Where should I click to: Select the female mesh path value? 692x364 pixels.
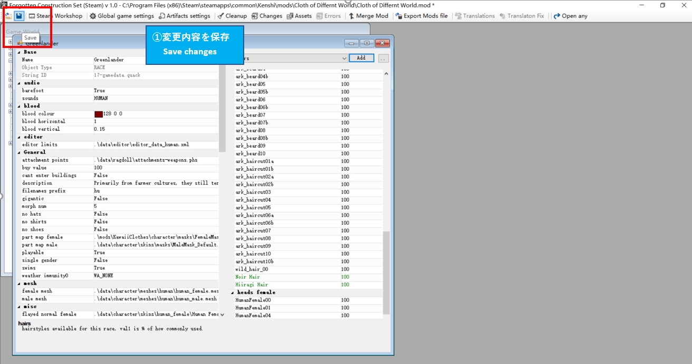click(x=156, y=291)
